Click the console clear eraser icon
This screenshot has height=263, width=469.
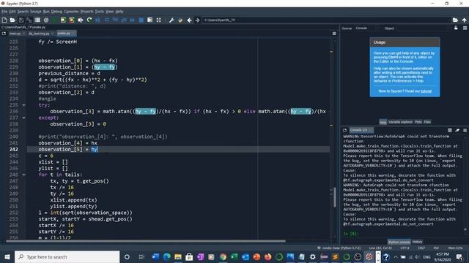point(457,130)
